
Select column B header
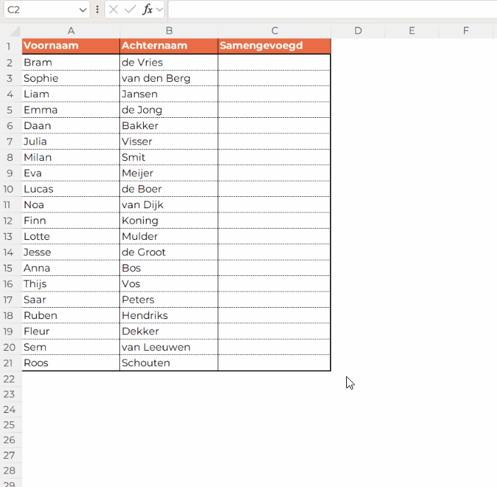coord(169,31)
